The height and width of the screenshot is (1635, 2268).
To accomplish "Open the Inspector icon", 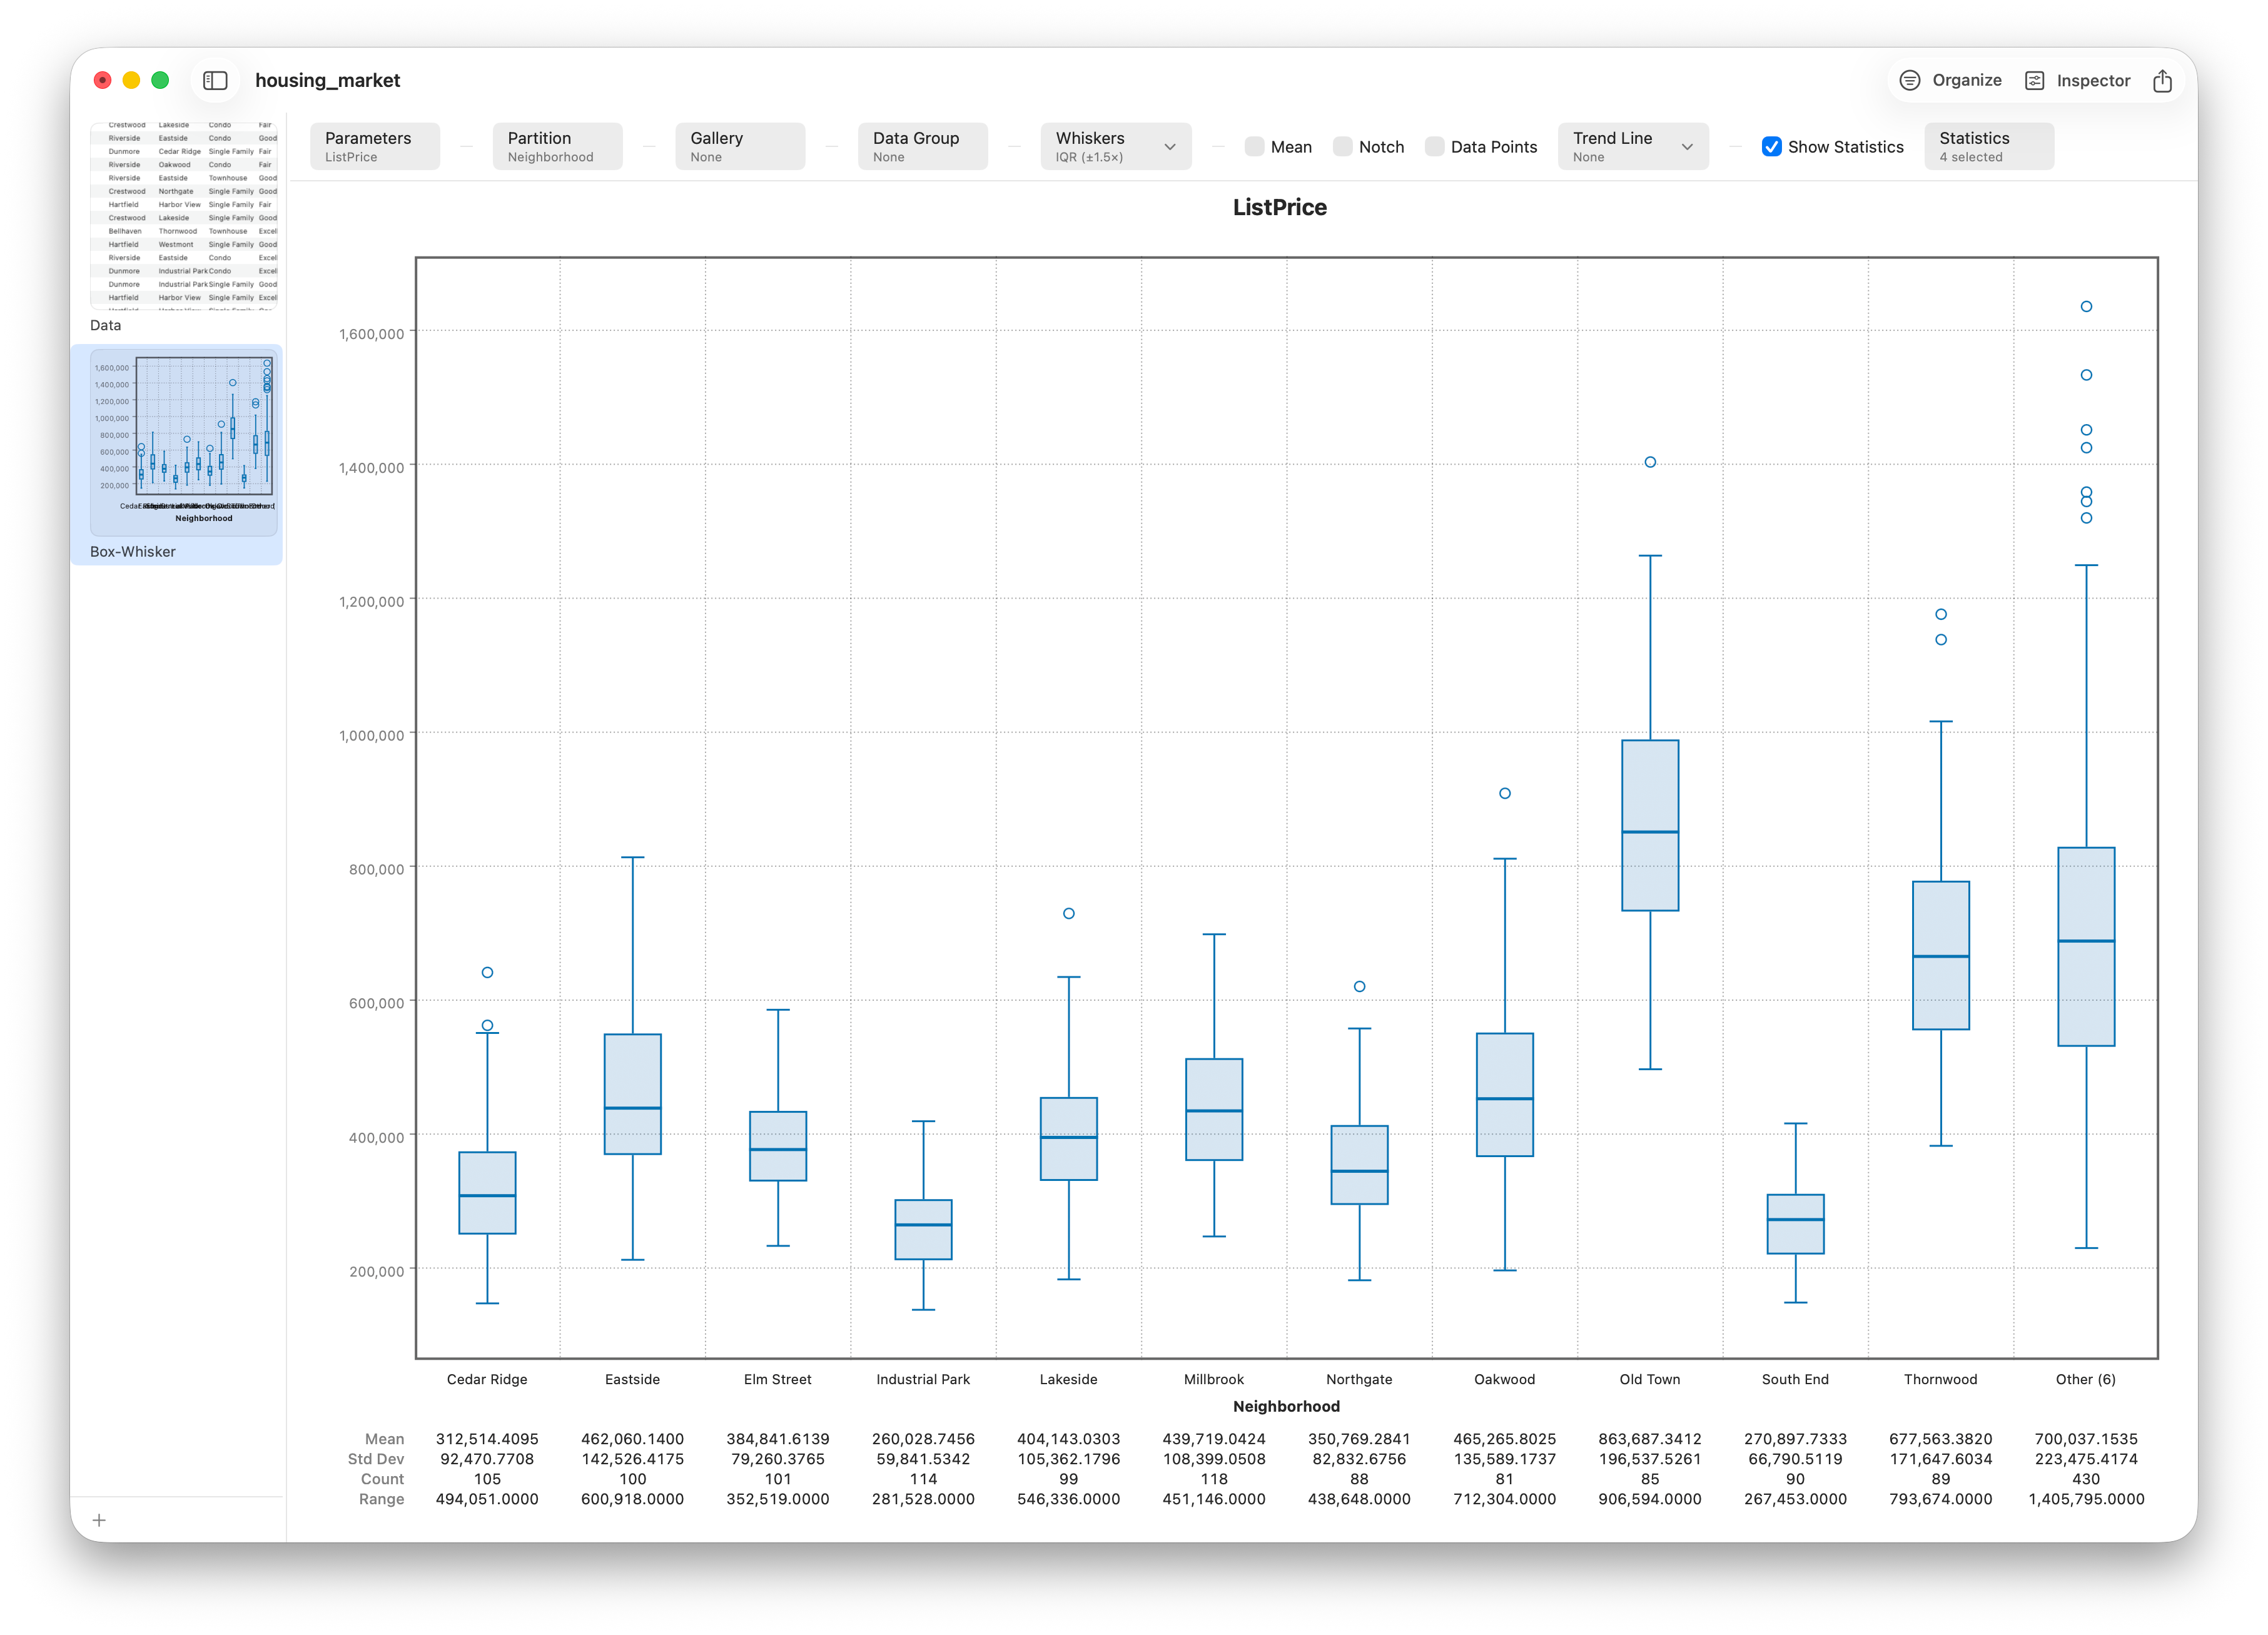I will (x=2034, y=80).
